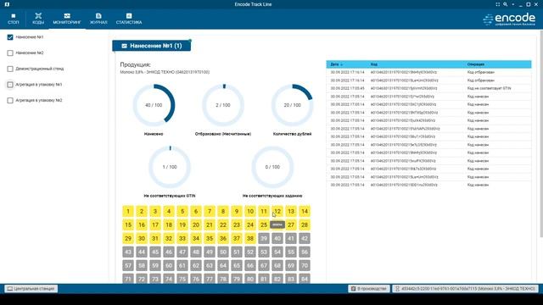
Task: Uncheck the Нанесение №1 checkbox
Action: [10, 37]
